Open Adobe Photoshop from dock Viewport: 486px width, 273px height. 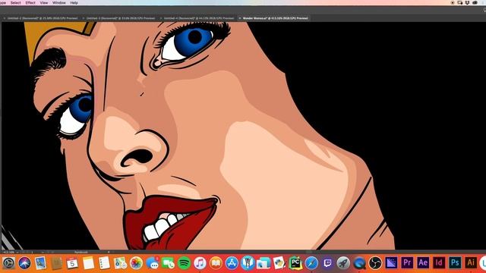456,263
